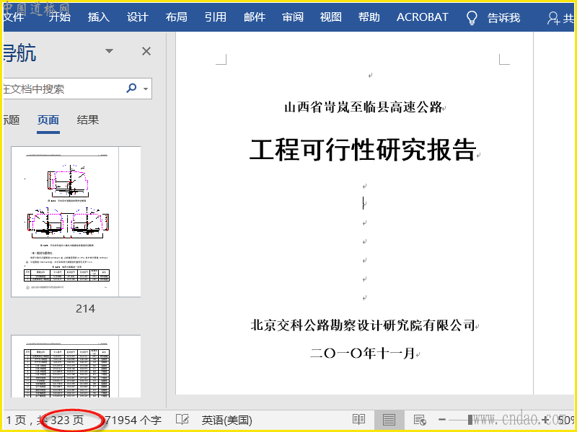Screen dimensions: 577x432
Task: Click the line 北京交科公路勘察设计研究院有限公司
Action: [x=364, y=325]
